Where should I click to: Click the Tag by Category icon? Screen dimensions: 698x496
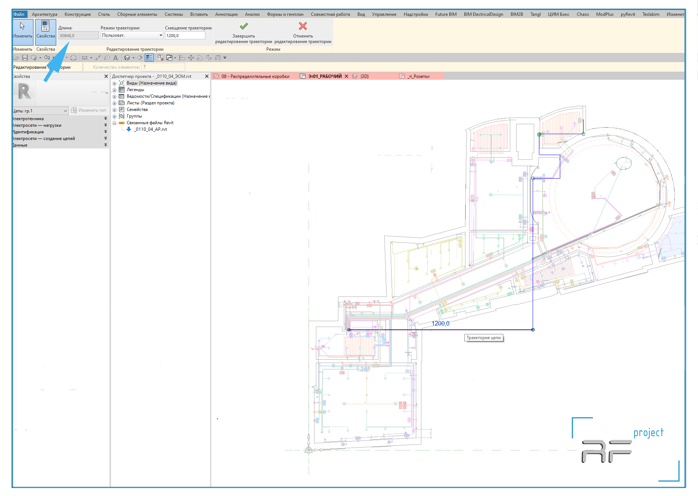[x=107, y=58]
